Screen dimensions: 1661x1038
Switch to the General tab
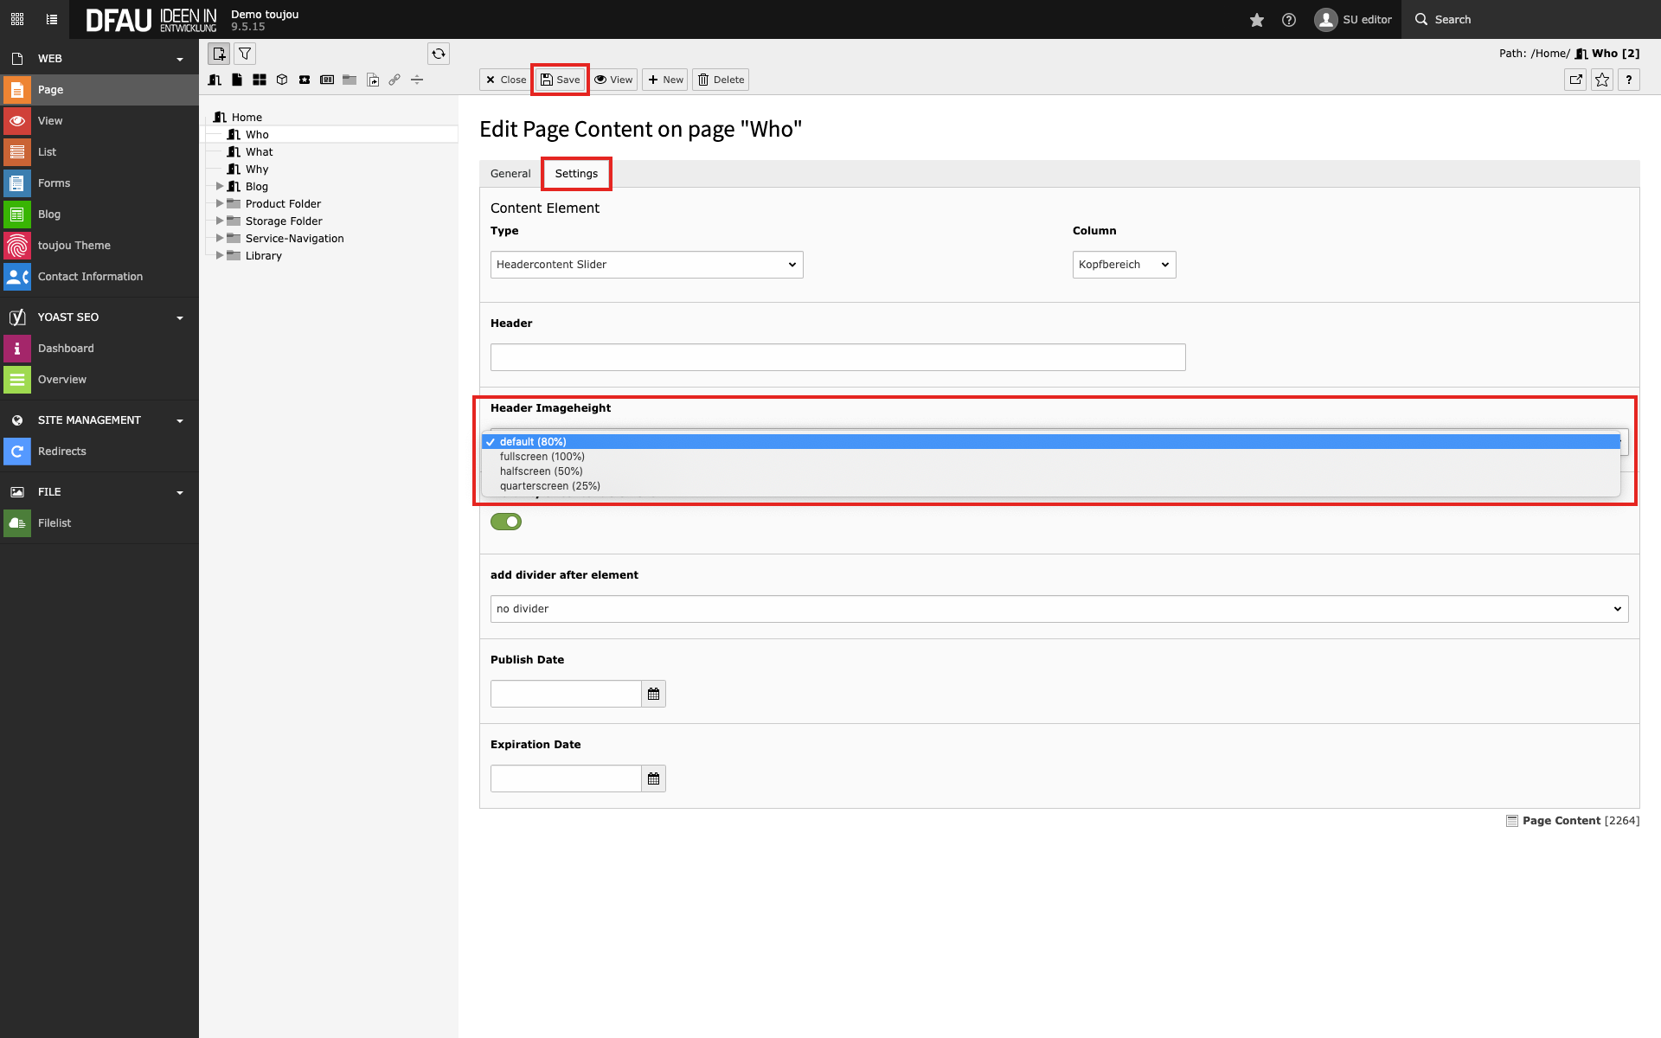click(x=510, y=174)
